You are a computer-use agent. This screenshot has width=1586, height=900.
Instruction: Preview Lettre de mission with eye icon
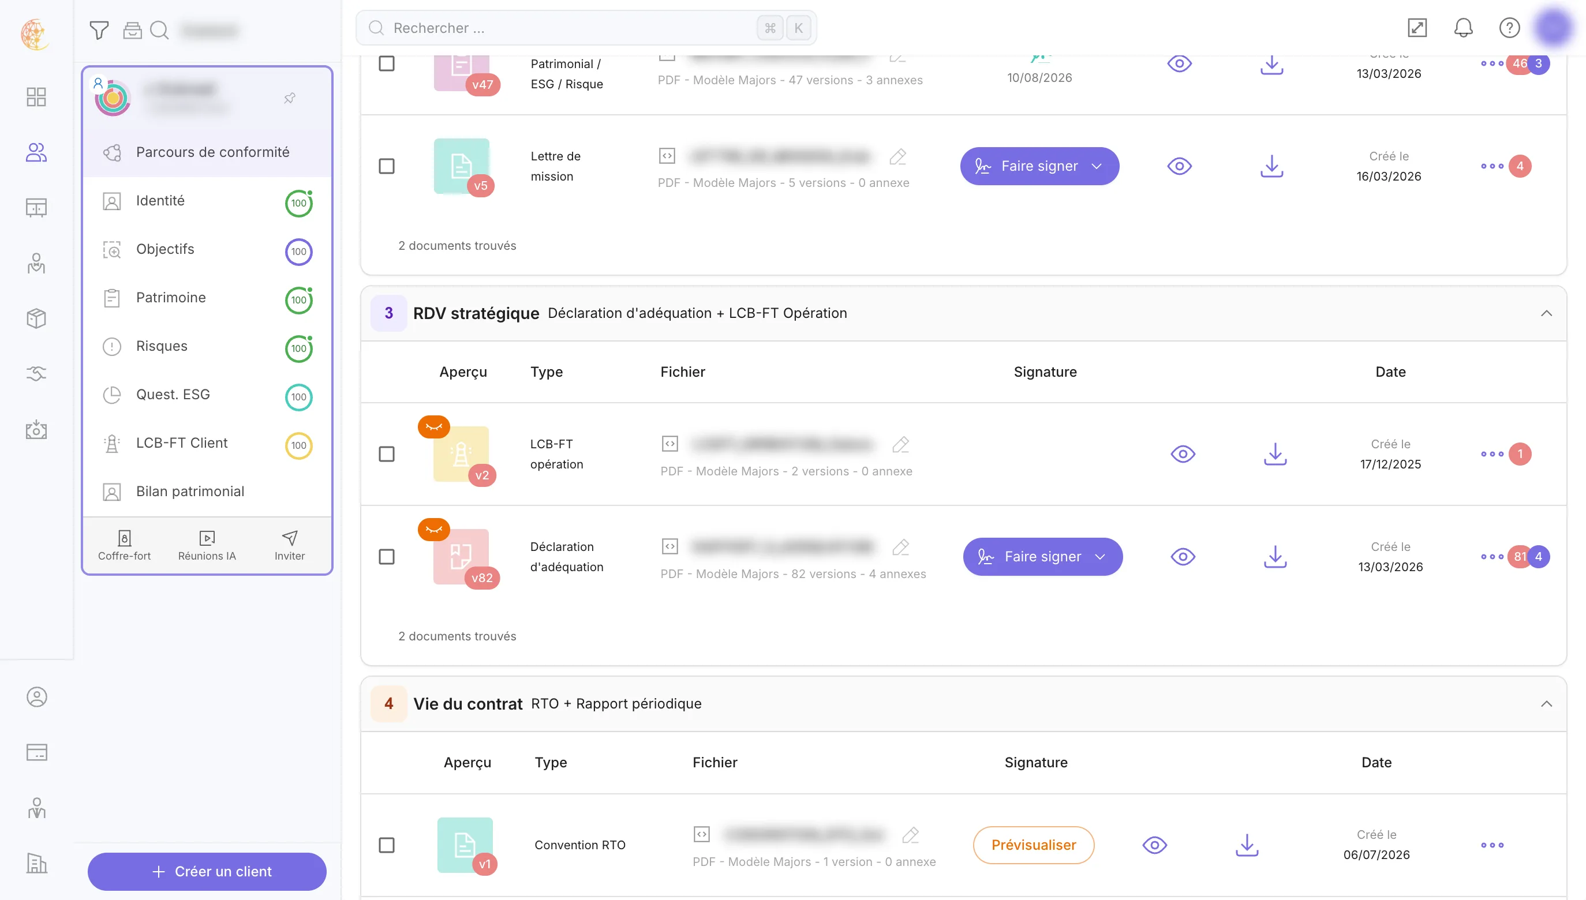(x=1179, y=166)
